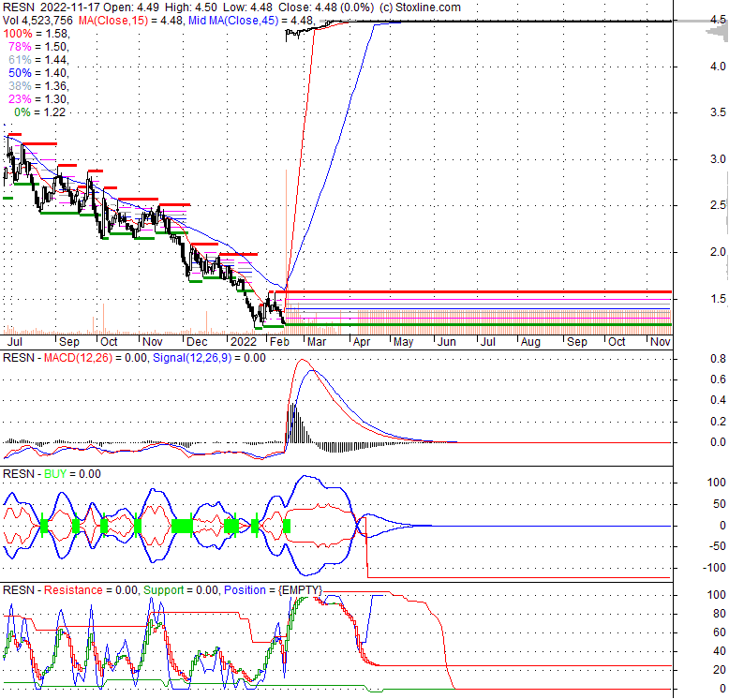Click the 78% = 1.50 Fibonacci level
Viewport: 729px width, 699px height.
tap(38, 47)
